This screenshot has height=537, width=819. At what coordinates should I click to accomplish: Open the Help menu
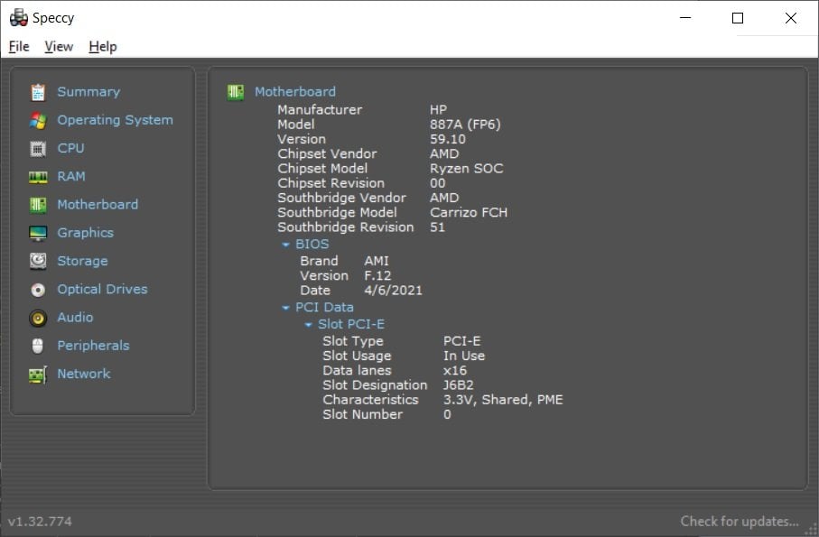click(x=102, y=46)
